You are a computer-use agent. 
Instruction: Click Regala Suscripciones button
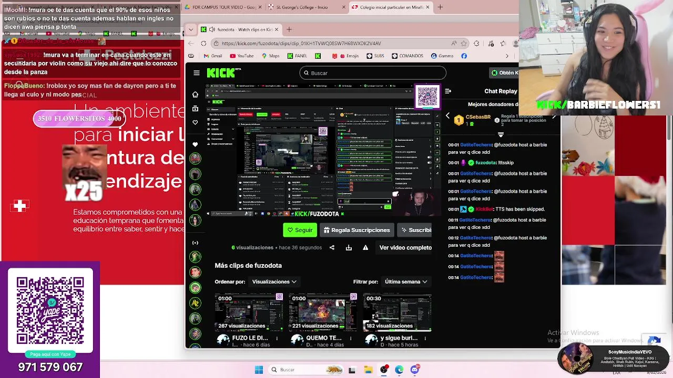[x=357, y=230]
